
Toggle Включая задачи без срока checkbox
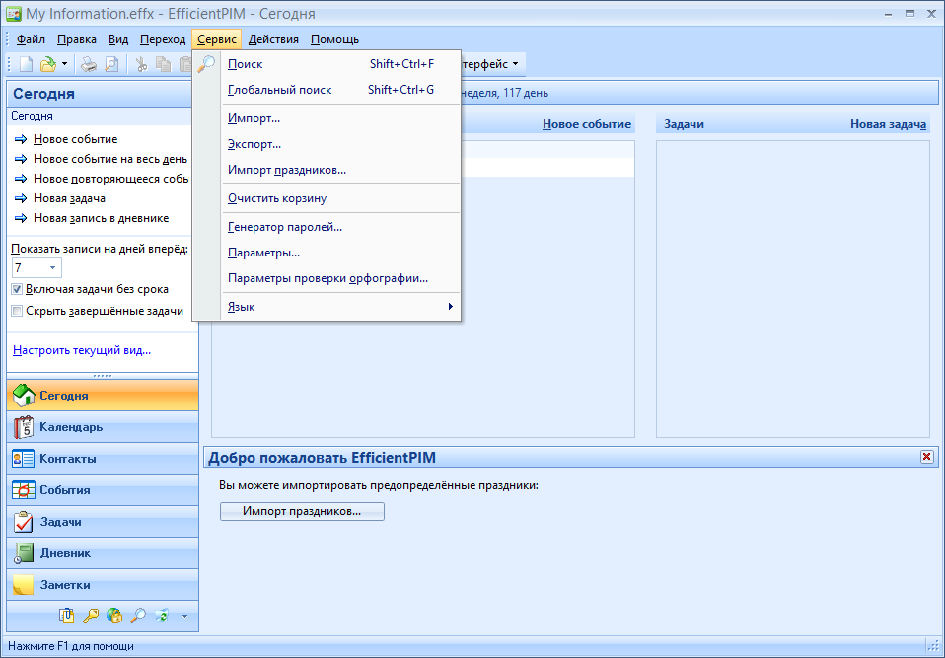tap(17, 289)
